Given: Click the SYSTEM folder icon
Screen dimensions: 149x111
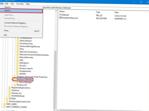Looking at the screenshot, I should coord(7,99).
